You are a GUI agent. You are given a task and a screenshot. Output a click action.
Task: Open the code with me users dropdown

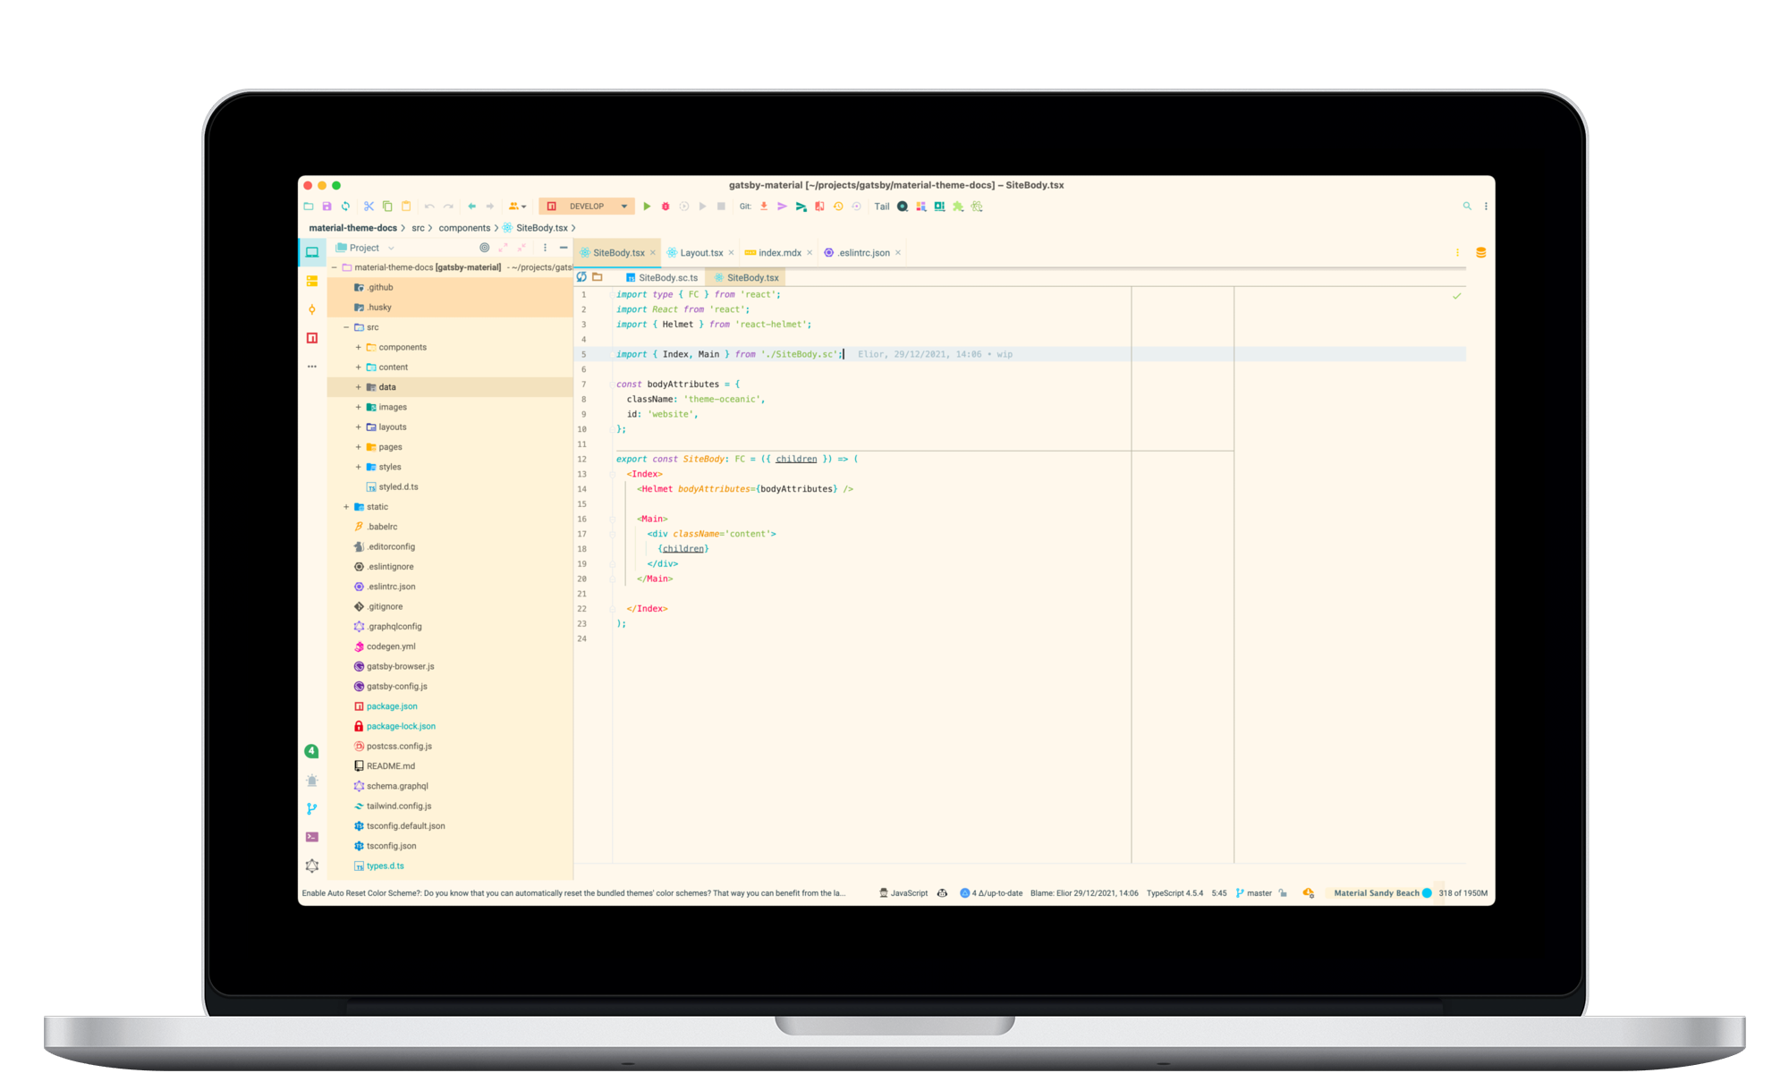click(517, 207)
